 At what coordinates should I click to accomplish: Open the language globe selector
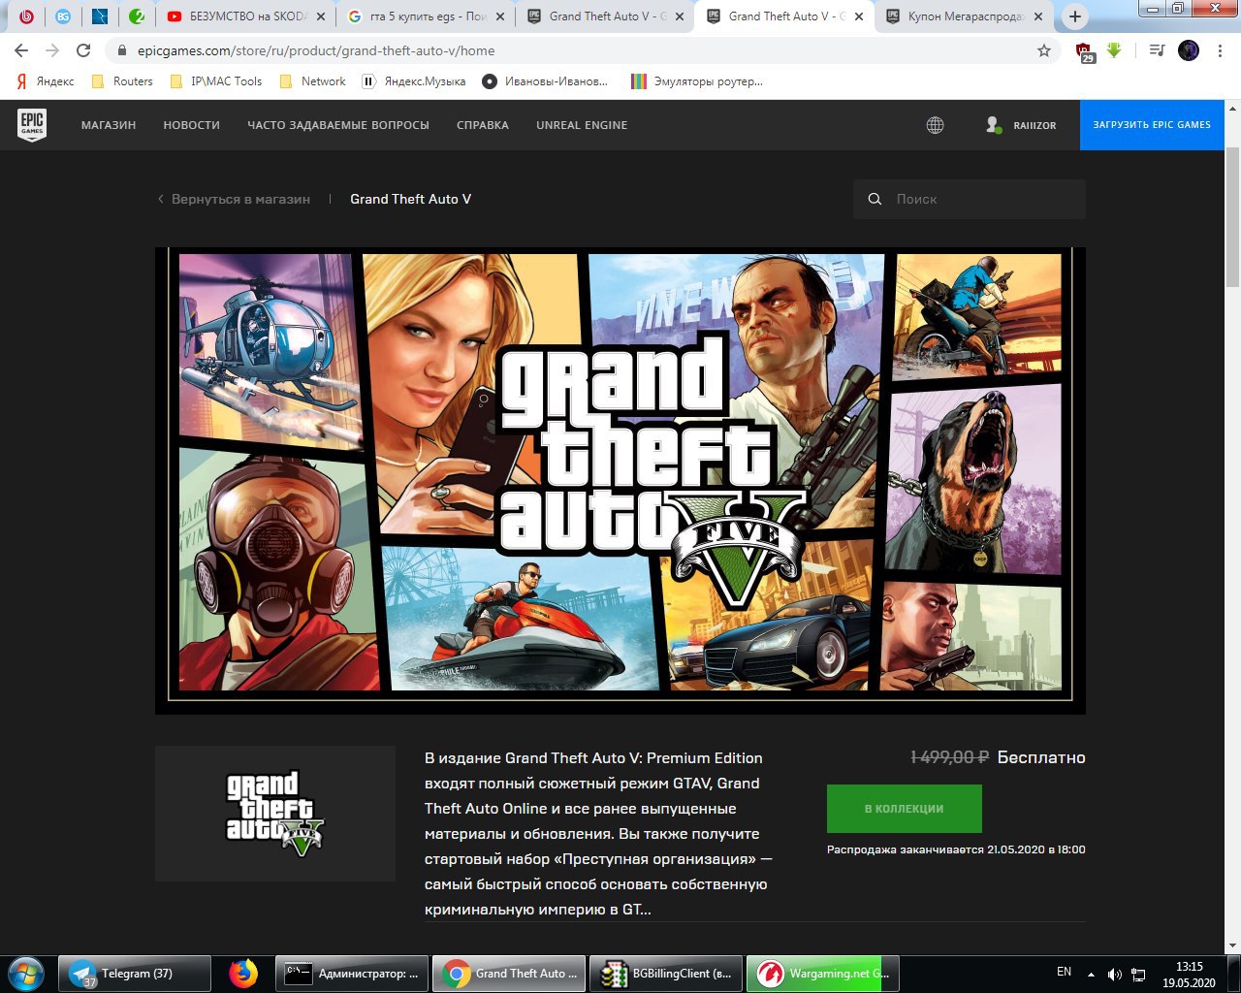[935, 125]
